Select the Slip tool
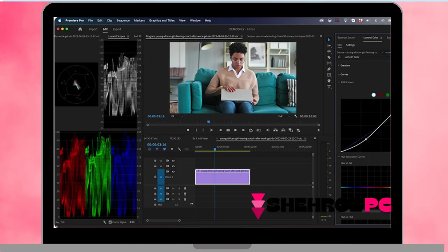The height and width of the screenshot is (252, 448). click(x=329, y=63)
